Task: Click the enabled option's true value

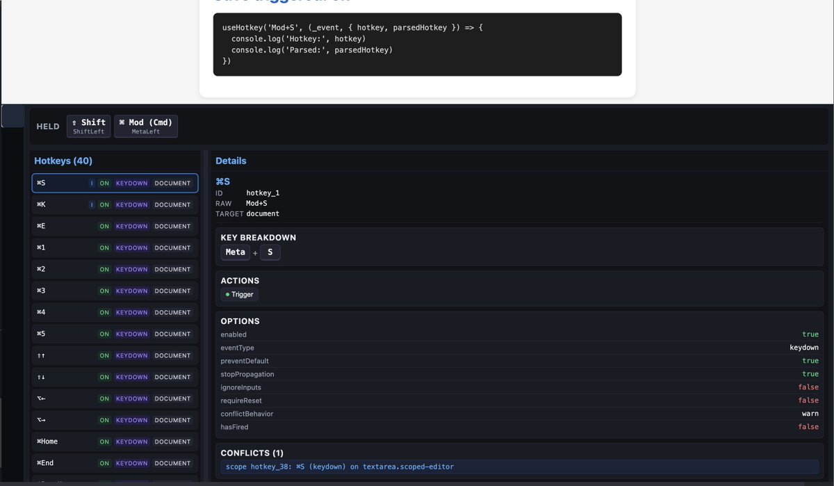Action: [810, 334]
